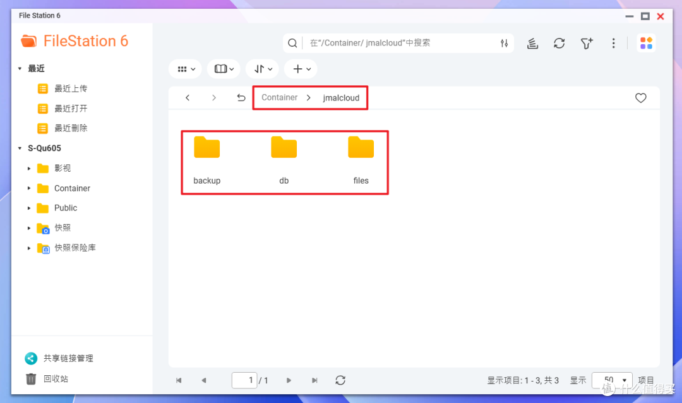Image resolution: width=682 pixels, height=403 pixels.
Task: Open the sort order dropdown
Action: (262, 69)
